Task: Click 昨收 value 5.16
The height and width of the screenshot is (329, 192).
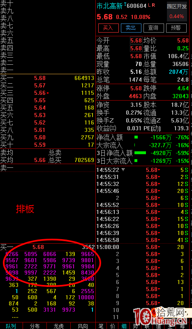Action: click(x=136, y=72)
